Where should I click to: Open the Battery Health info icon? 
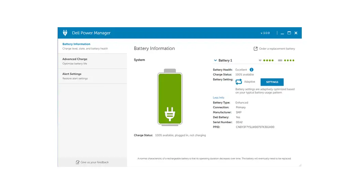pyautogui.click(x=251, y=70)
